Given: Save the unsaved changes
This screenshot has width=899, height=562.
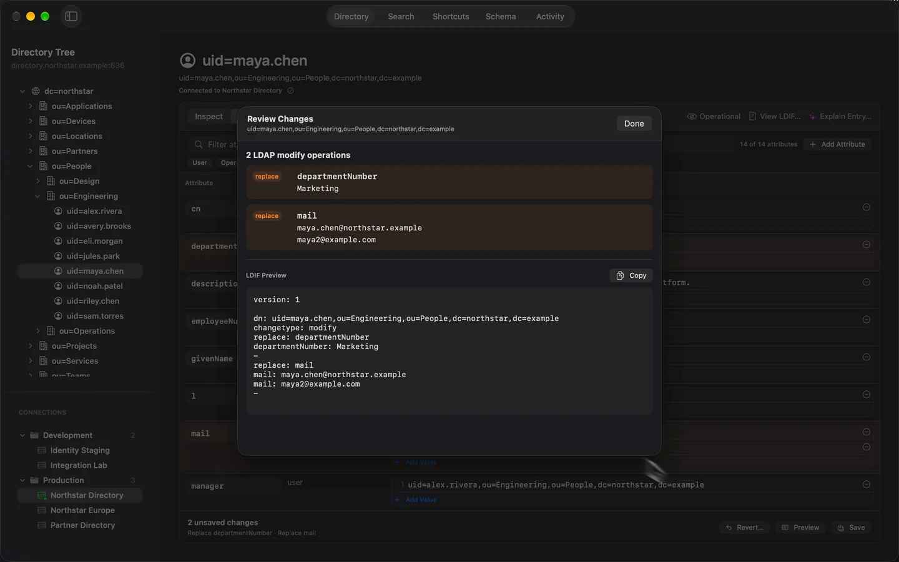Looking at the screenshot, I should click(x=852, y=528).
